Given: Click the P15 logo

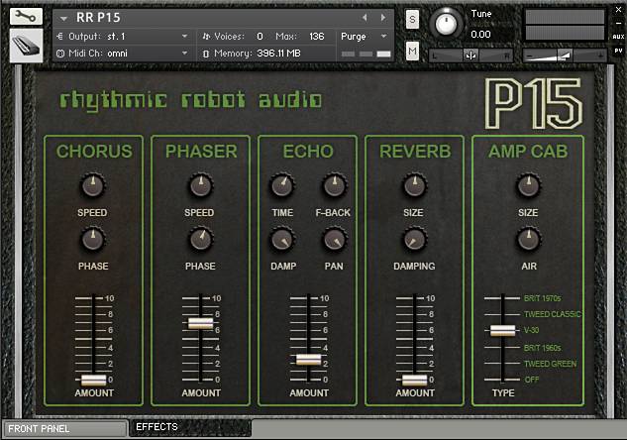Looking at the screenshot, I should tap(534, 104).
